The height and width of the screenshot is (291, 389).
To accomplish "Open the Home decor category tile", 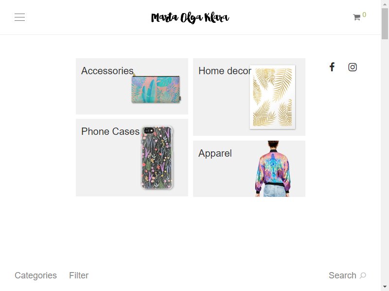I will 249,97.
